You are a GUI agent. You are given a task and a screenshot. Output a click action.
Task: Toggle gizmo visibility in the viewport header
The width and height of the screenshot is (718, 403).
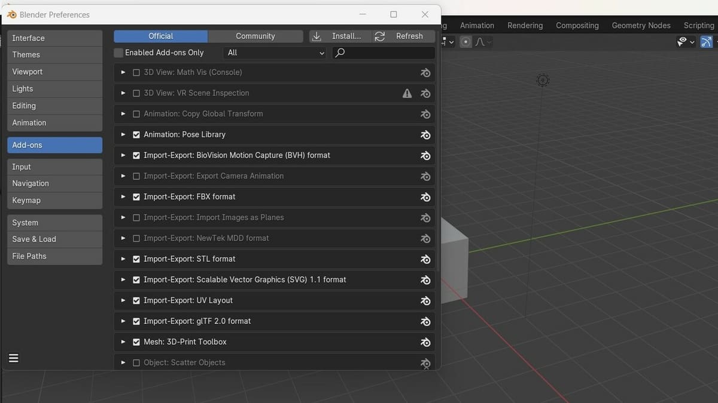pos(707,42)
